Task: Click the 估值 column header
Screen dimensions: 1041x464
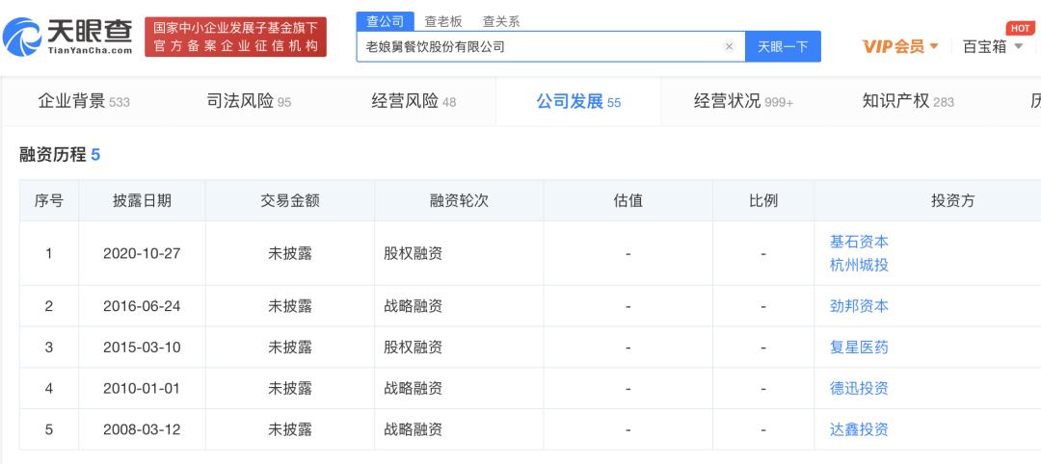Action: (628, 201)
